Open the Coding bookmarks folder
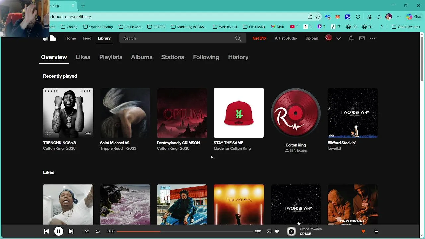Viewport: 425px width, 239px height. [69, 27]
